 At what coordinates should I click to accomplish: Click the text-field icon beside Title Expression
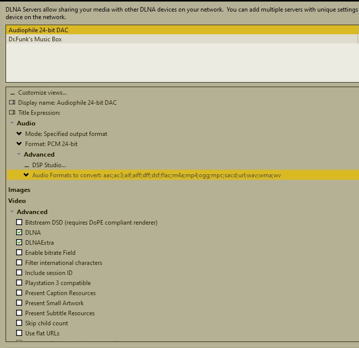tap(12, 113)
